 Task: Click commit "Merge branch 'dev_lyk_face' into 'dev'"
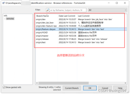tap(95, 19)
